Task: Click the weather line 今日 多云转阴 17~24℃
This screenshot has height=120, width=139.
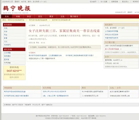Action: (x=115, y=28)
